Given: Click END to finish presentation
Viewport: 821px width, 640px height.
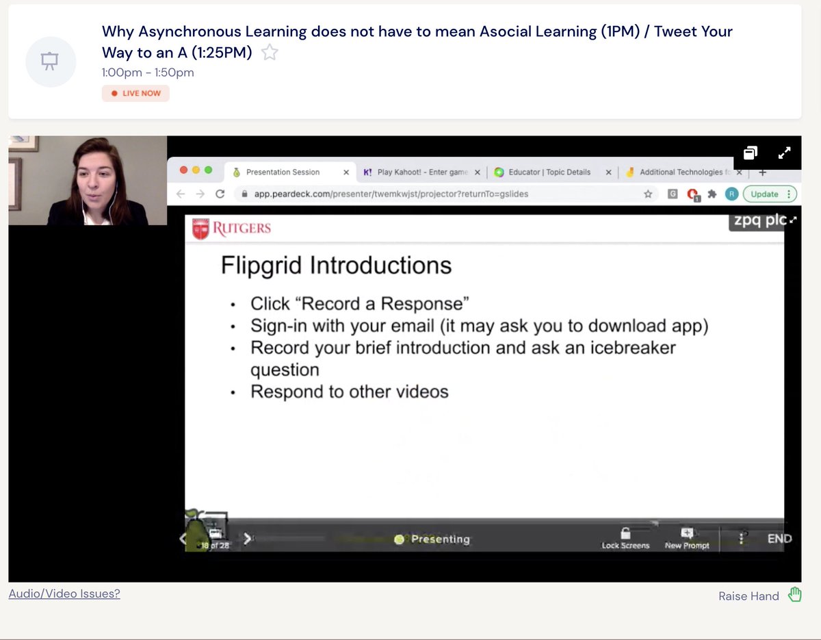Looking at the screenshot, I should tap(779, 539).
